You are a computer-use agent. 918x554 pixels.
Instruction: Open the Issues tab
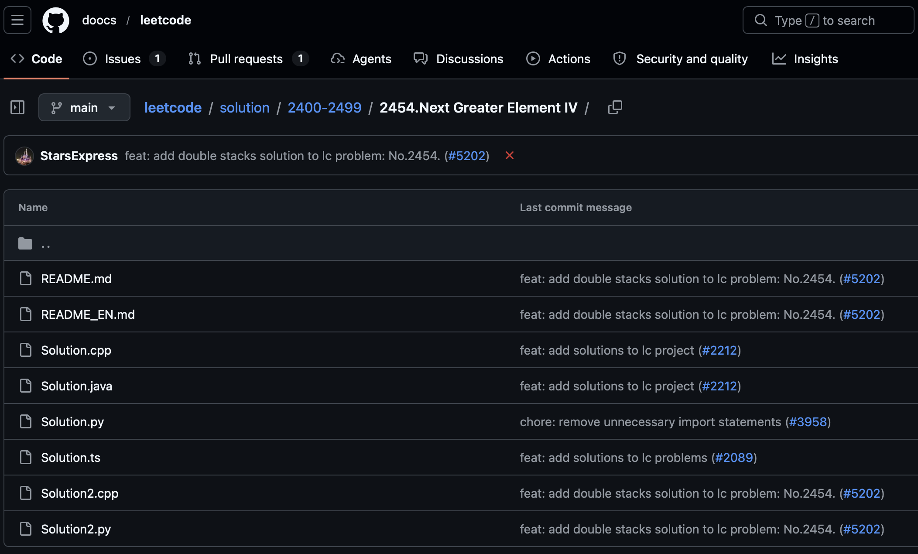124,59
